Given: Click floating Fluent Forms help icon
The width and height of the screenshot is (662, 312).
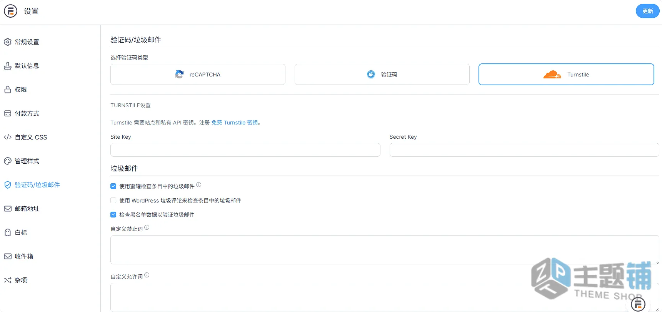Looking at the screenshot, I should (638, 305).
